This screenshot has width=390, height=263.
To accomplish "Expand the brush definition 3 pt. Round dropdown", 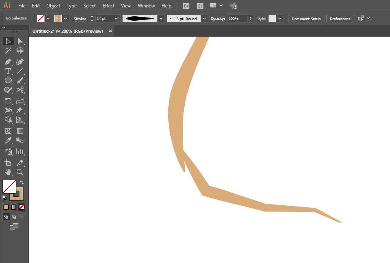I will [x=205, y=19].
